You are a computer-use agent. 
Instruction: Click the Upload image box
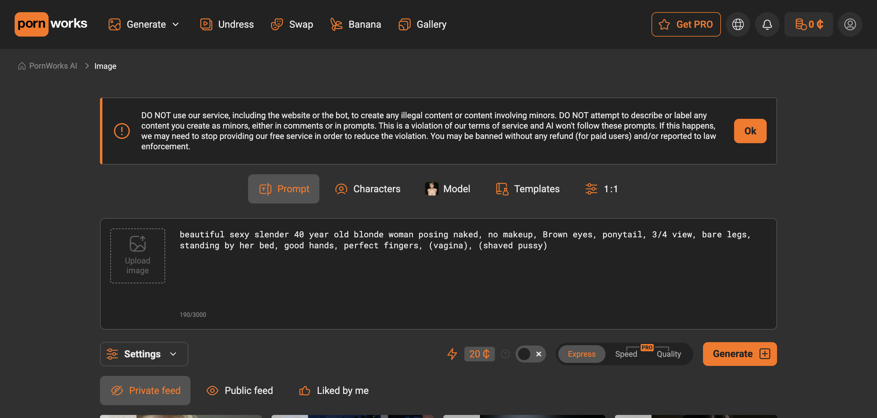137,256
